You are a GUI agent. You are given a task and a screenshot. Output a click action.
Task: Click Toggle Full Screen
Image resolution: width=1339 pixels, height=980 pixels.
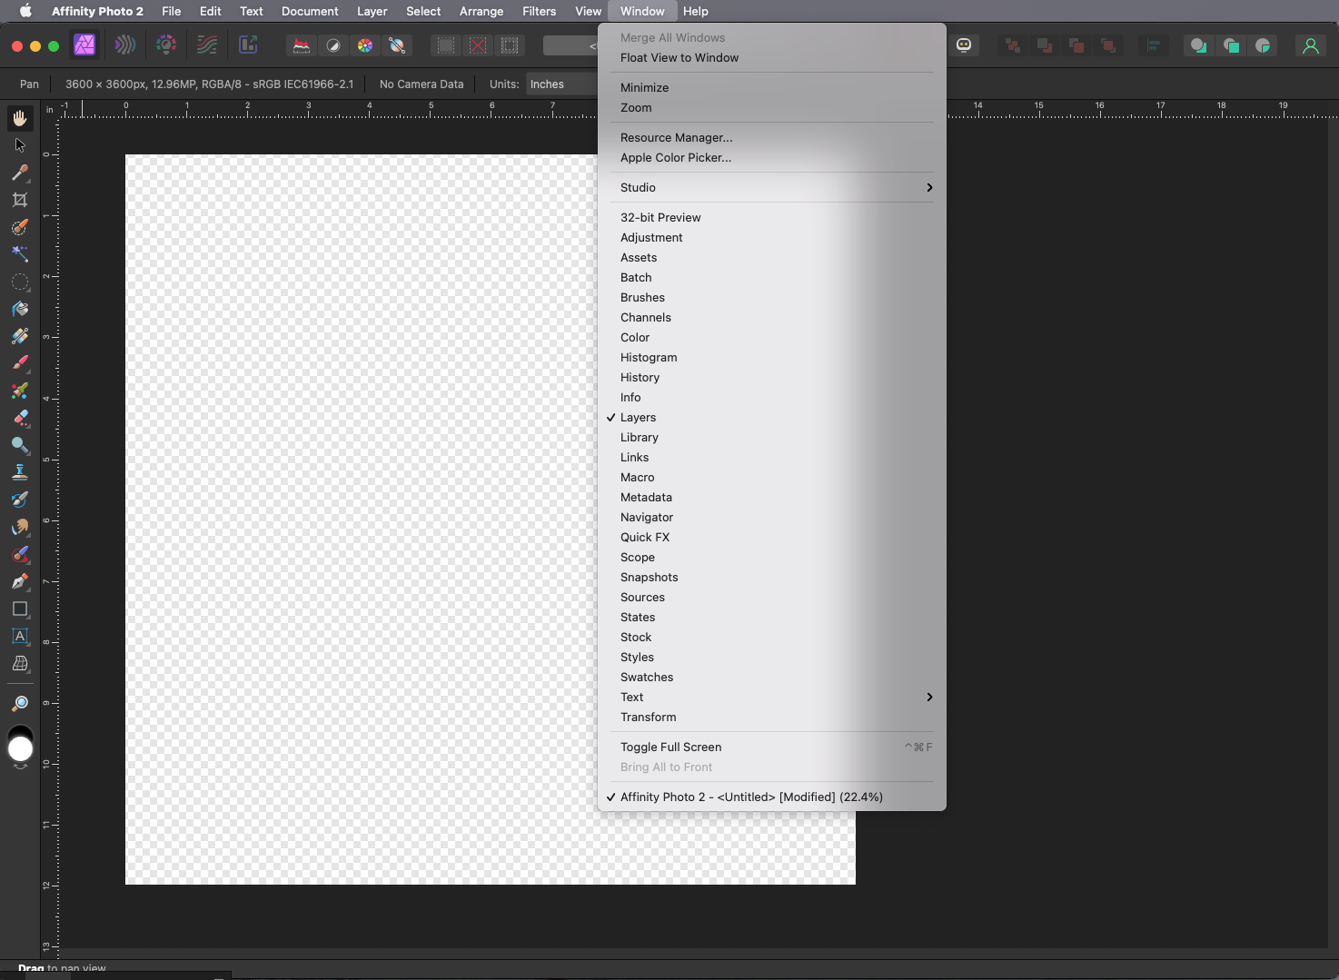click(x=670, y=747)
